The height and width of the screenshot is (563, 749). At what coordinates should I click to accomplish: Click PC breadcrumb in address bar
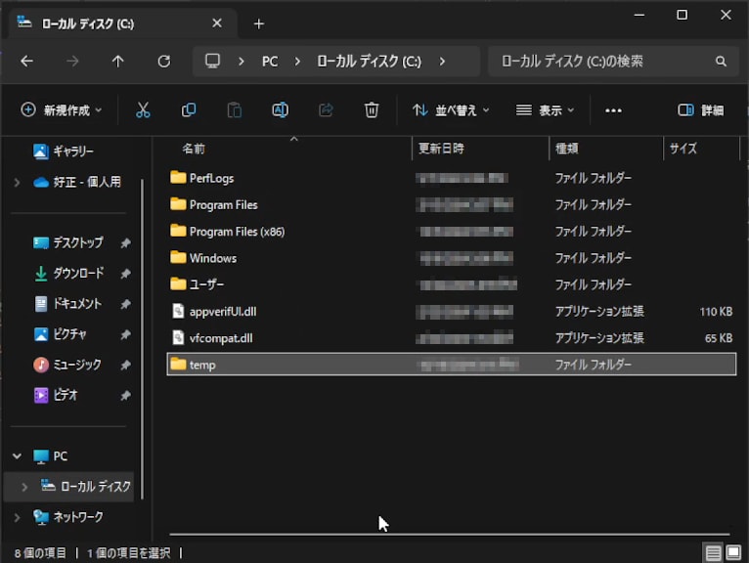[270, 62]
